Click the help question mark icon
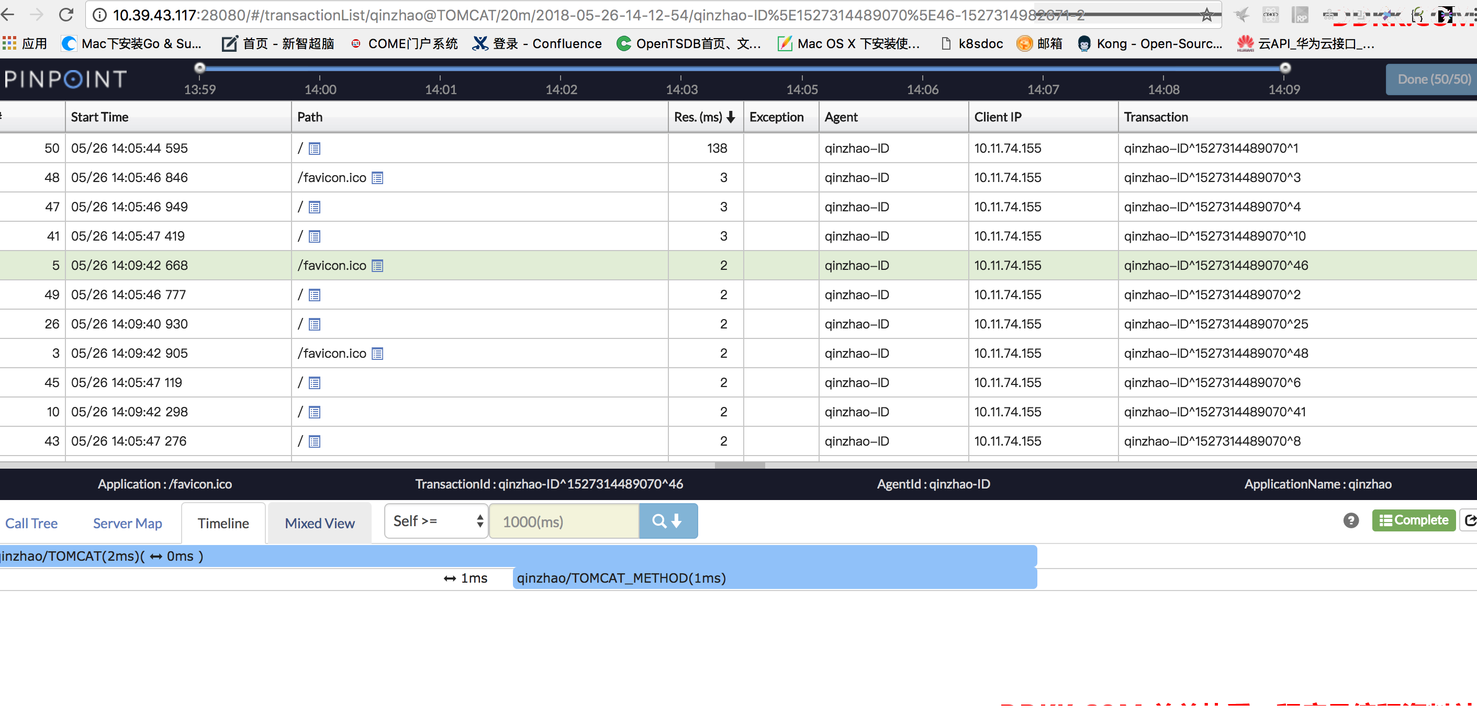This screenshot has width=1477, height=726. (1350, 520)
